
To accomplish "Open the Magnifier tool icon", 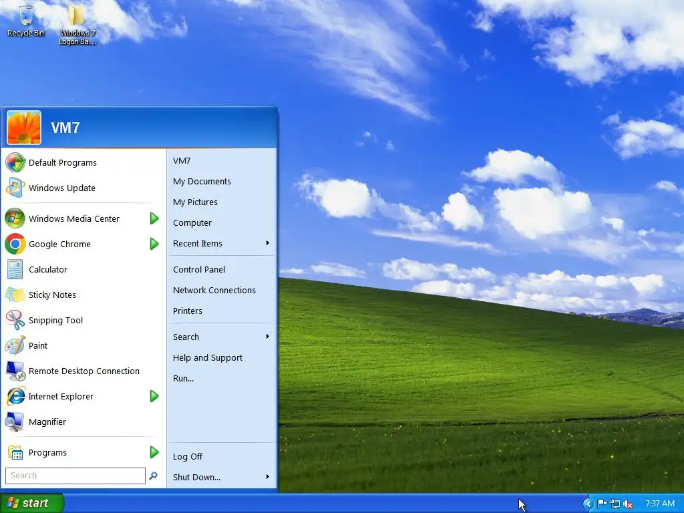I will (x=15, y=421).
